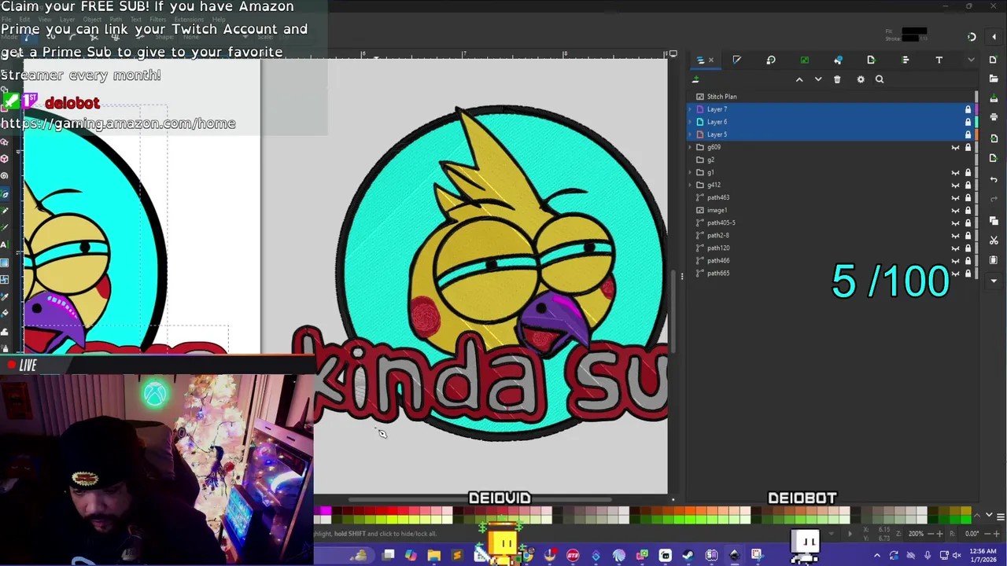
Task: Show hidden group g609 via eye icon
Action: coord(956,147)
